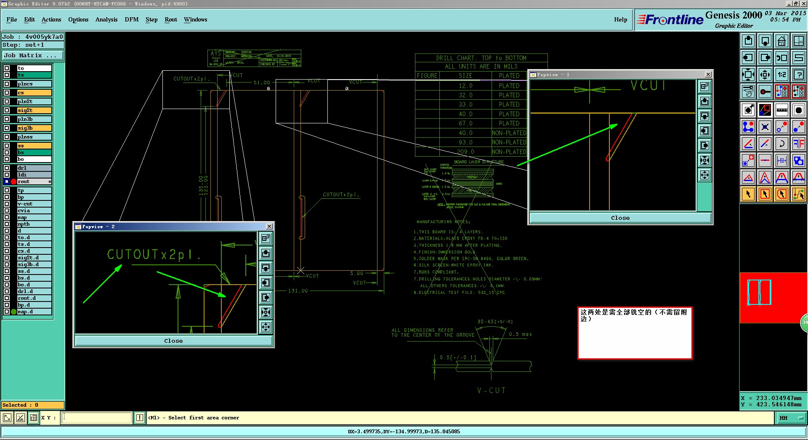
Task: Click the wrench and palette settings icon
Action: point(748,91)
